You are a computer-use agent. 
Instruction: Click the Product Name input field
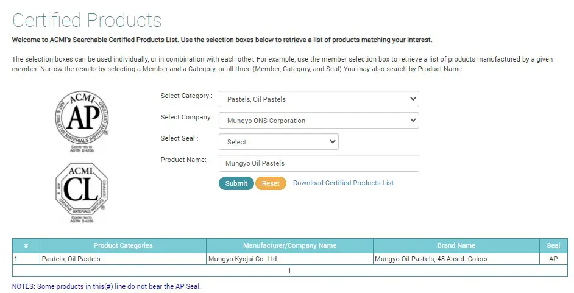(319, 163)
